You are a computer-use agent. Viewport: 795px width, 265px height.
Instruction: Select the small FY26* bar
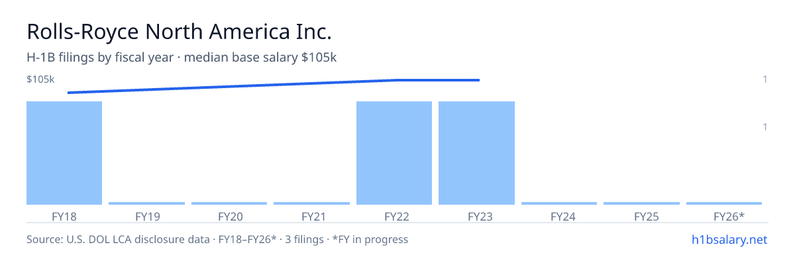tap(724, 203)
